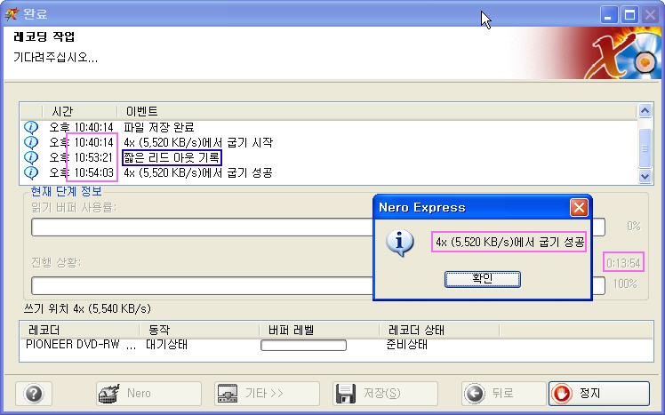Click info icon beside 짧은 리드 아웃 기록
The image size is (665, 415).
[31, 157]
